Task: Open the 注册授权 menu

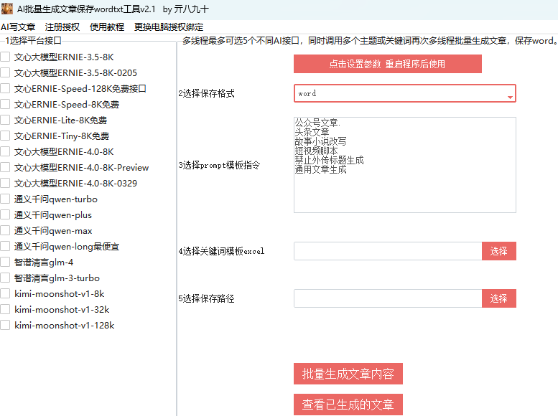Action: 62,27
